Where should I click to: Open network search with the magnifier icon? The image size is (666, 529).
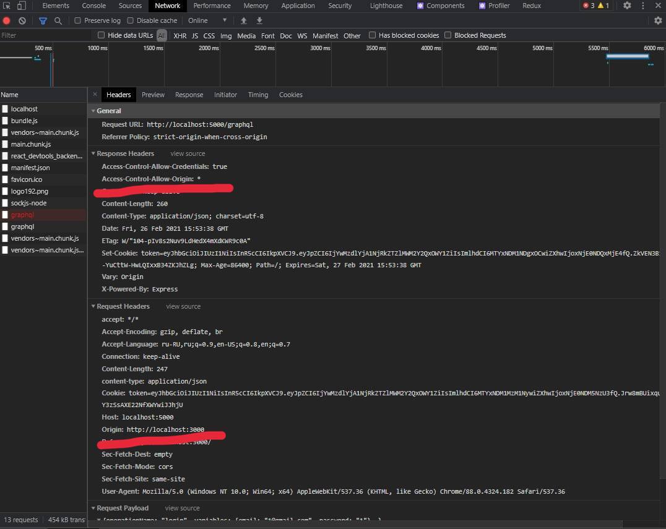pos(58,20)
